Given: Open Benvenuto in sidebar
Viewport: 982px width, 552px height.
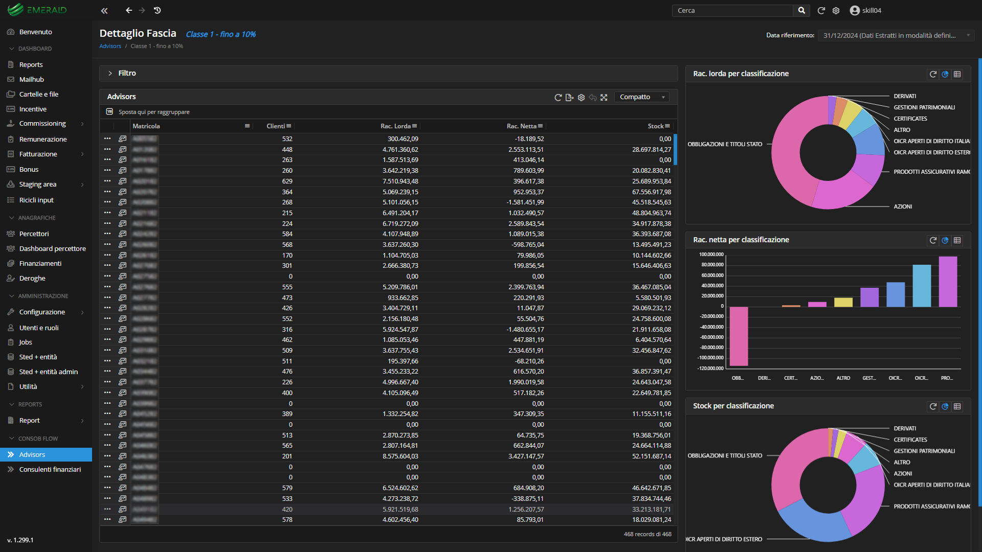Looking at the screenshot, I should coord(46,32).
